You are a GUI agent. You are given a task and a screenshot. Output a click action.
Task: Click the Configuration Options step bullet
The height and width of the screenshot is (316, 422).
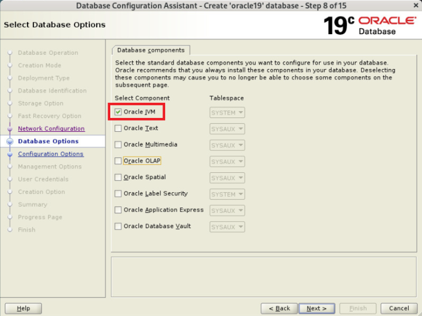point(10,154)
